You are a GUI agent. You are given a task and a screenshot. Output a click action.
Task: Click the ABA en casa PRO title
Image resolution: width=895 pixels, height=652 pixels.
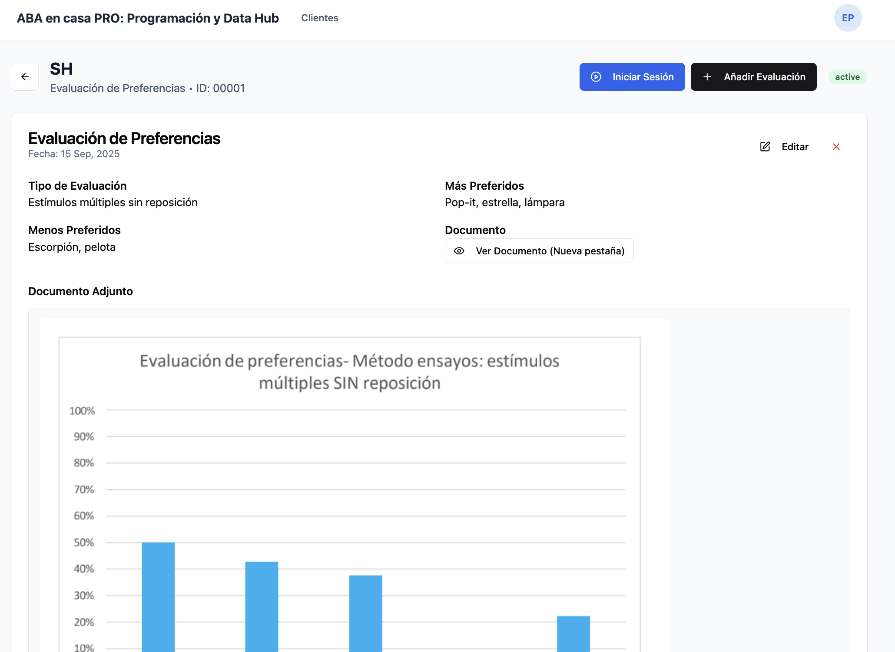tap(148, 18)
